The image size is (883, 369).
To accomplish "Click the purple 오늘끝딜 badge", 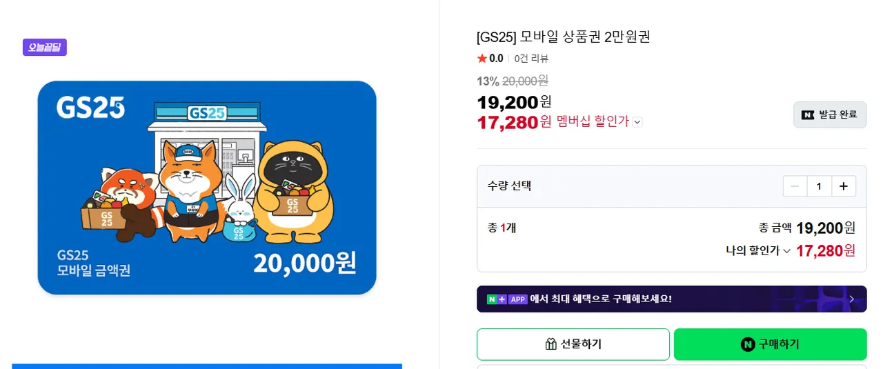I will [45, 48].
